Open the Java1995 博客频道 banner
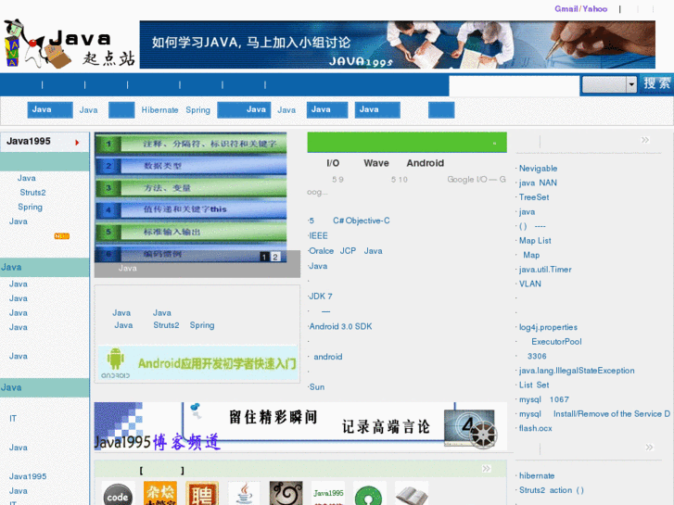 (300, 426)
